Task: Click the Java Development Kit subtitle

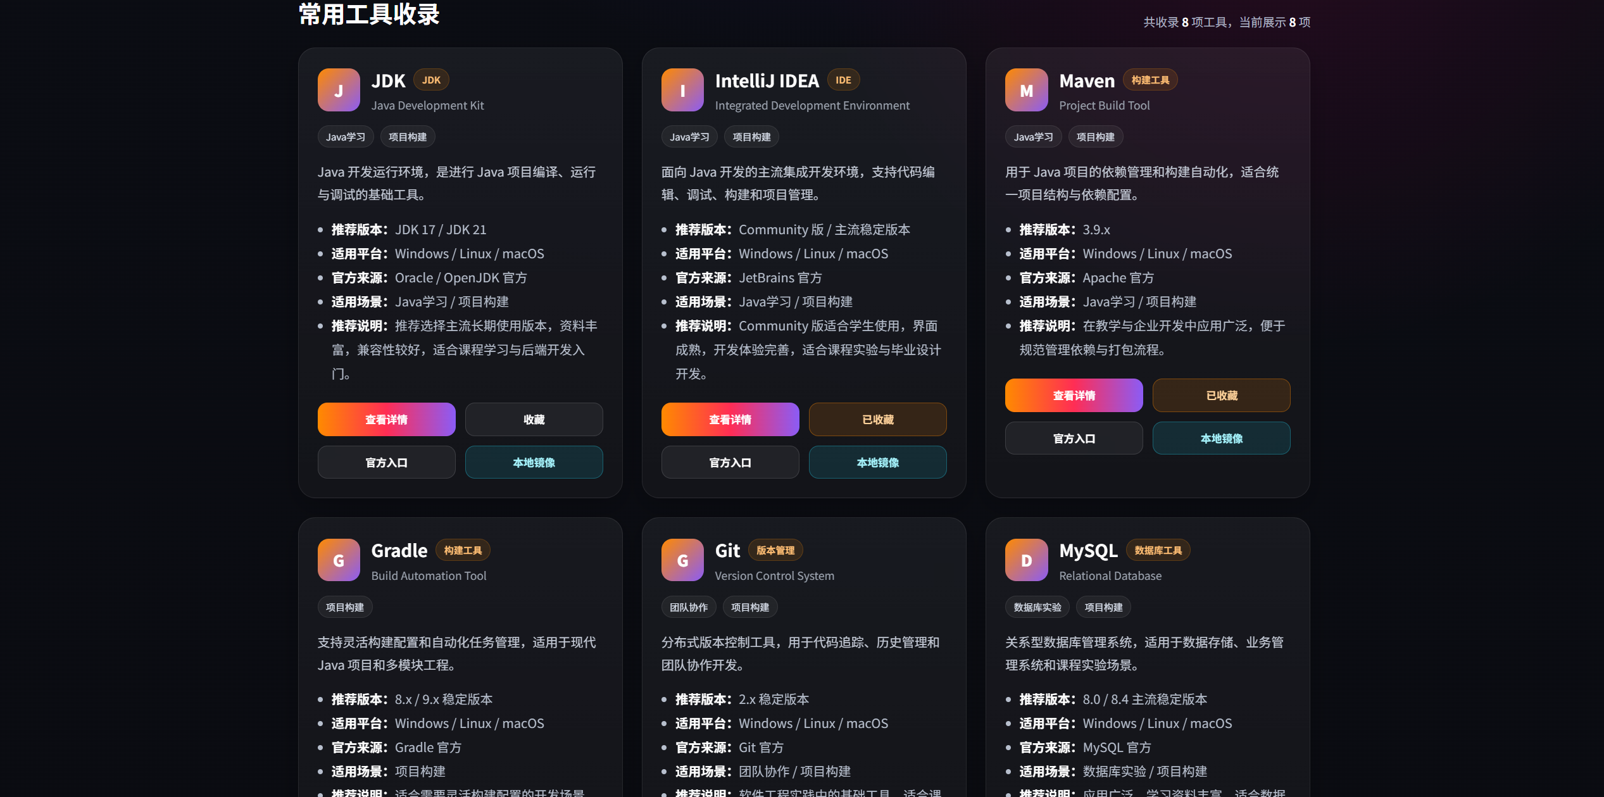Action: [x=427, y=105]
